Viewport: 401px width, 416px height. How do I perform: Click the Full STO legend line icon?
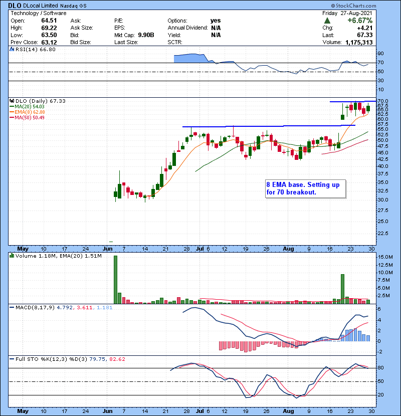[11, 358]
